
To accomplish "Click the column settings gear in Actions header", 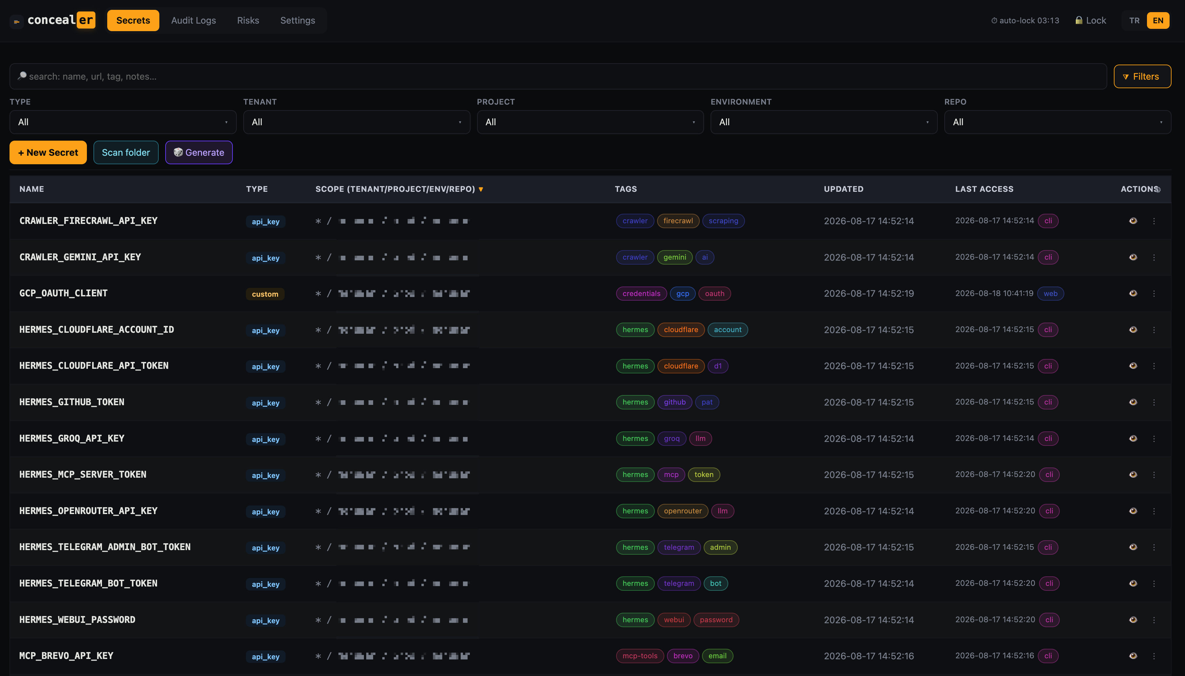I will point(1158,189).
